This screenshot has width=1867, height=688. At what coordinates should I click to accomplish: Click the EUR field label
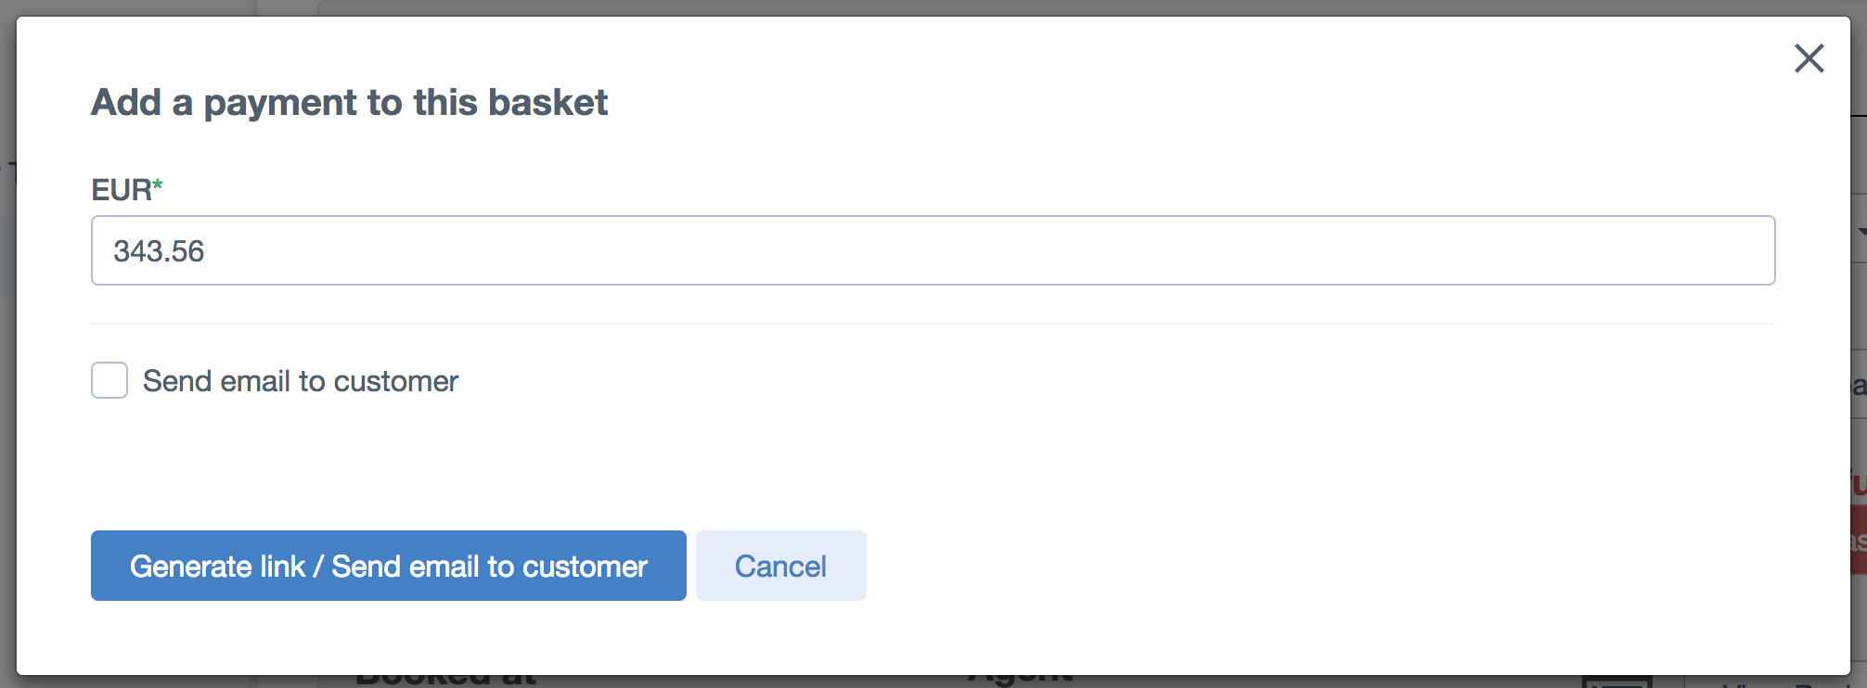tap(122, 190)
